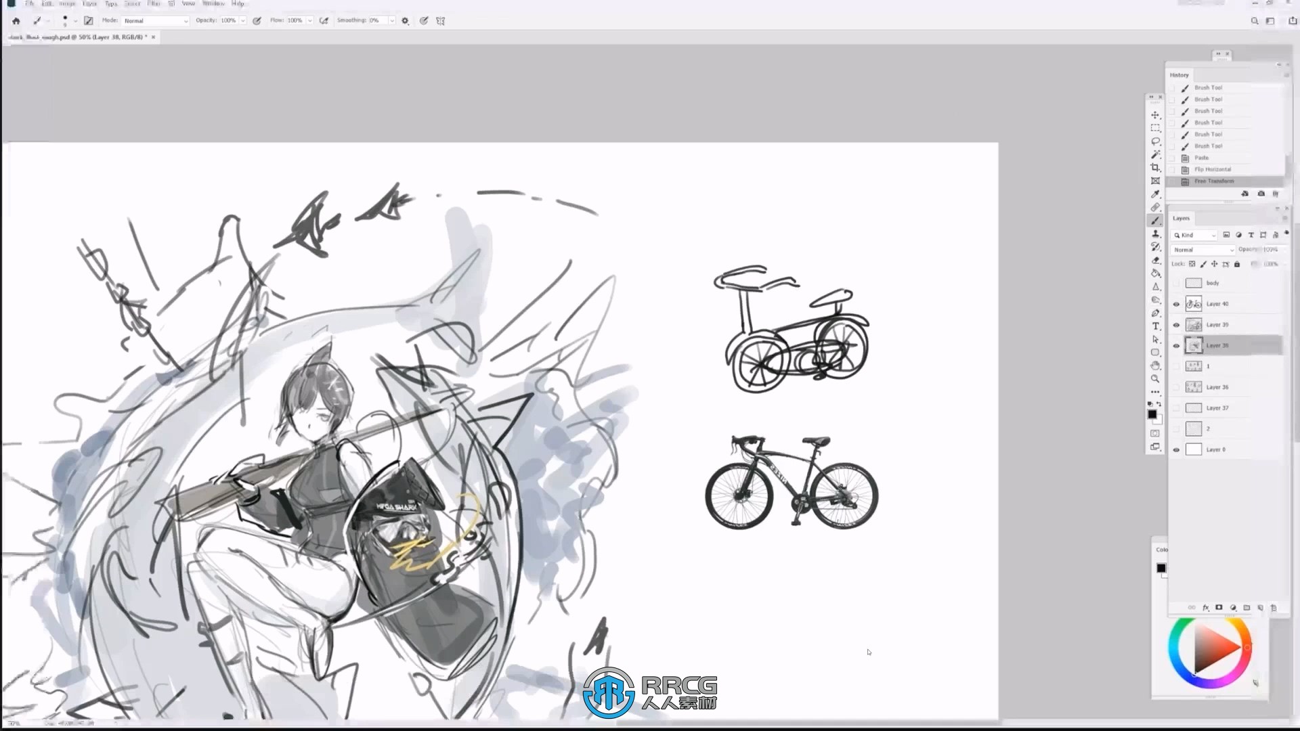Screen dimensions: 1300x731
Task: Open the Filter menu
Action: [154, 3]
